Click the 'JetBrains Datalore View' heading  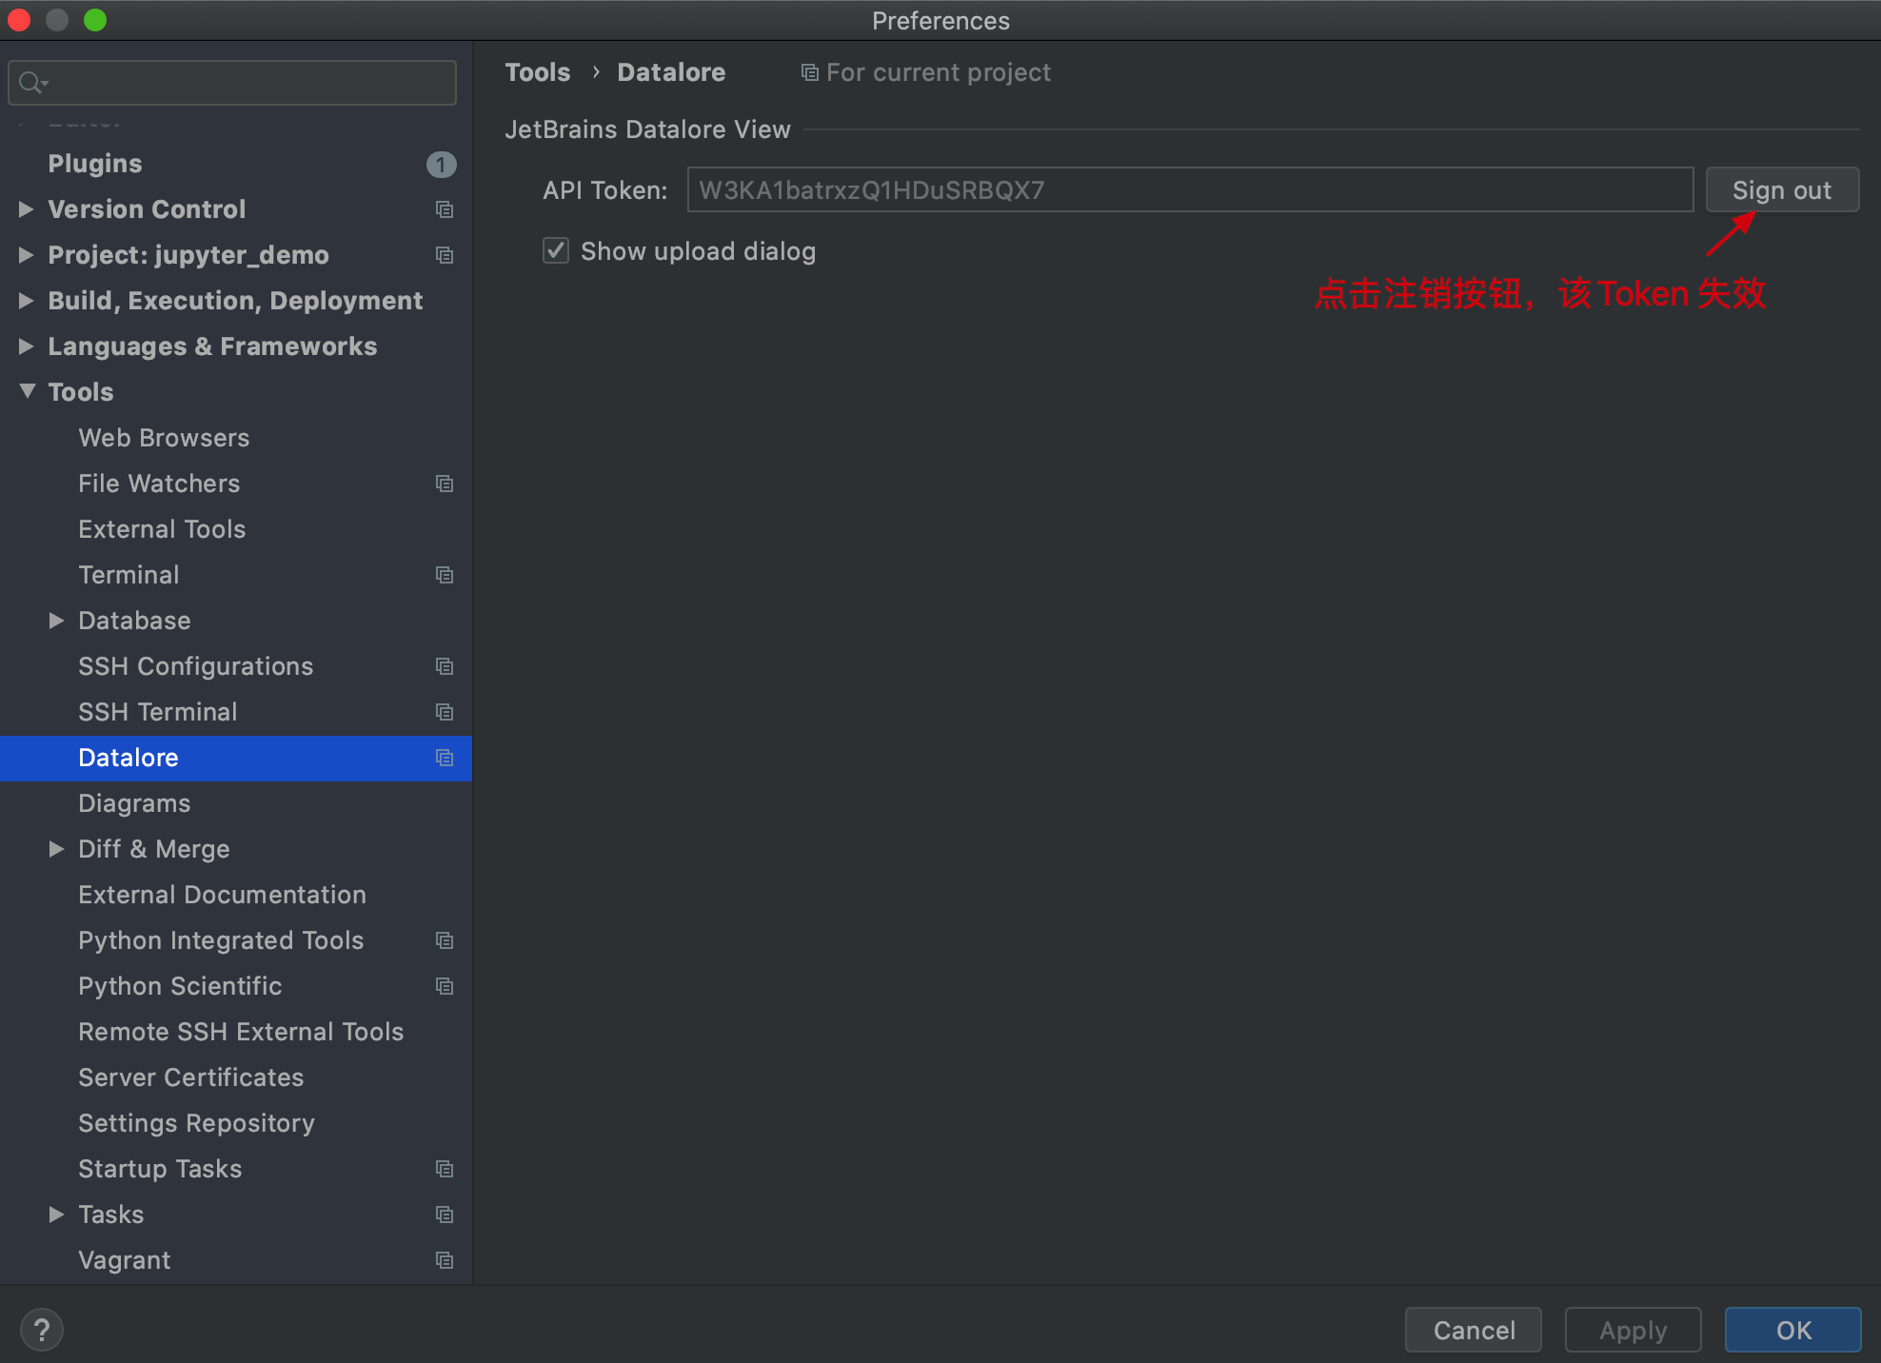click(x=647, y=129)
